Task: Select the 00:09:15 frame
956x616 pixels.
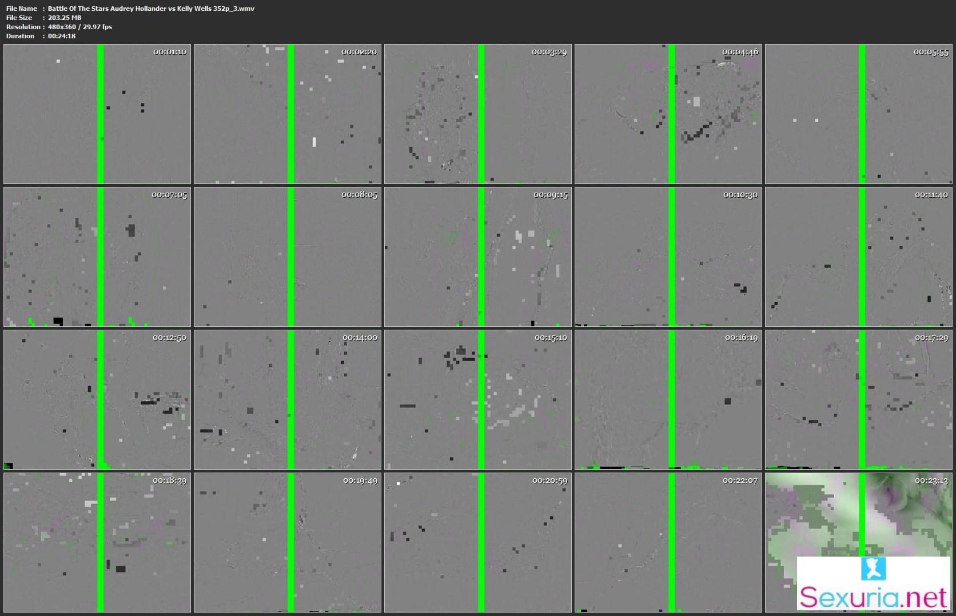Action: pyautogui.click(x=478, y=257)
